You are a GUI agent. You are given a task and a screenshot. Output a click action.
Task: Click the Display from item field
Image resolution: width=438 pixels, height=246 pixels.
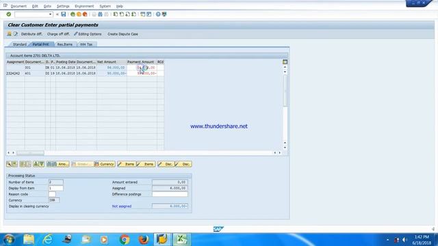[x=56, y=189]
